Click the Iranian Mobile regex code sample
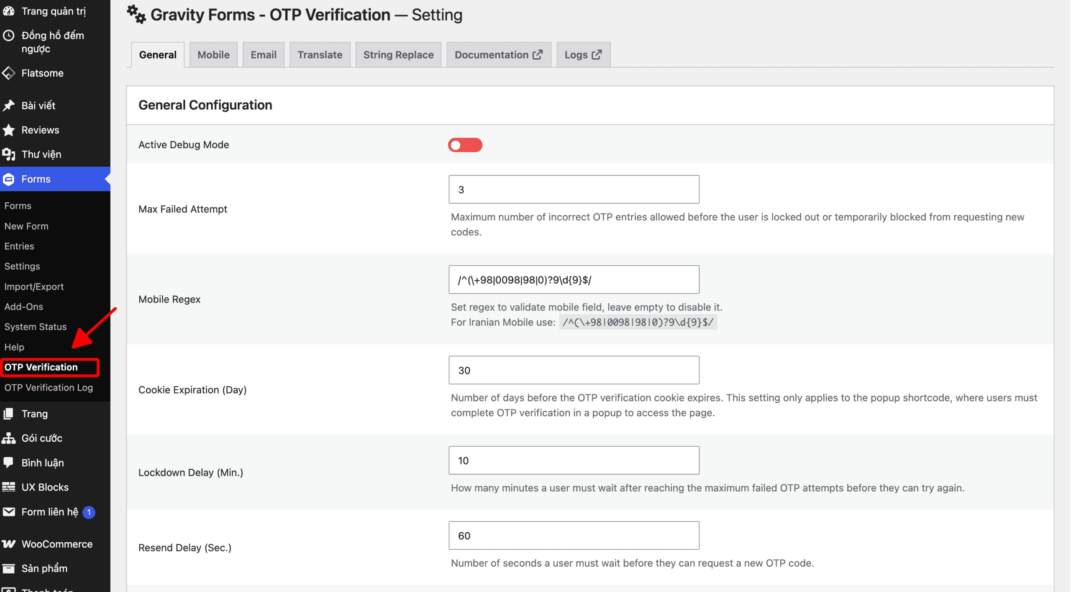Screen dimensions: 1071x592 pyautogui.click(x=638, y=322)
